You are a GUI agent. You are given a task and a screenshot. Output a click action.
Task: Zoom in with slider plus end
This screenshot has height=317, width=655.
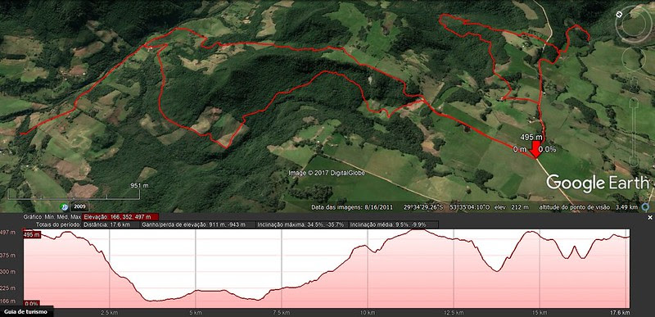(x=634, y=102)
